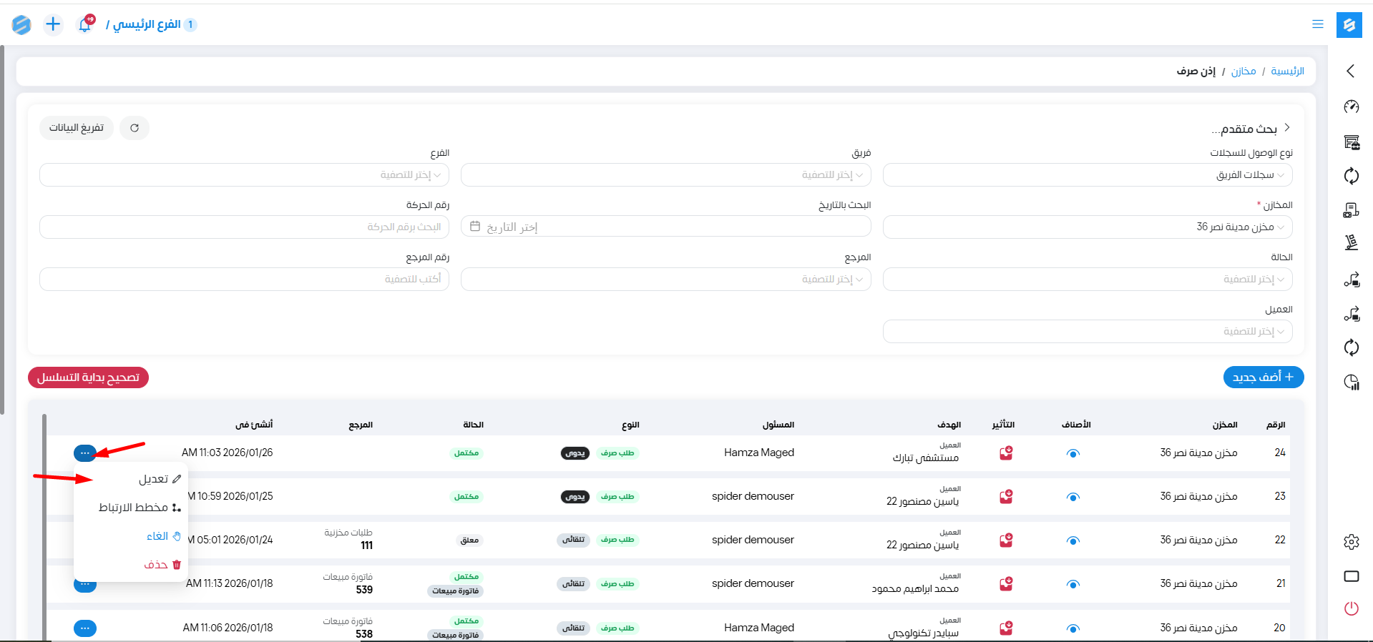Show items with eye icon for row 22
1373x642 pixels.
click(1072, 540)
